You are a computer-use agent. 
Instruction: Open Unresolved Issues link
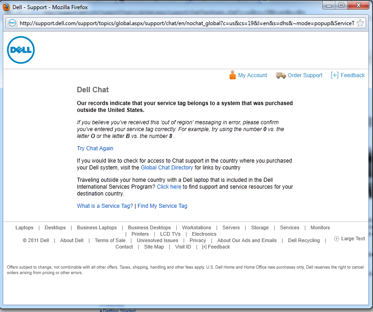[157, 240]
